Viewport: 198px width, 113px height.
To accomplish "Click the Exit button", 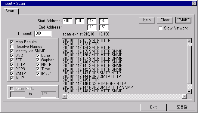I will [x=153, y=107].
